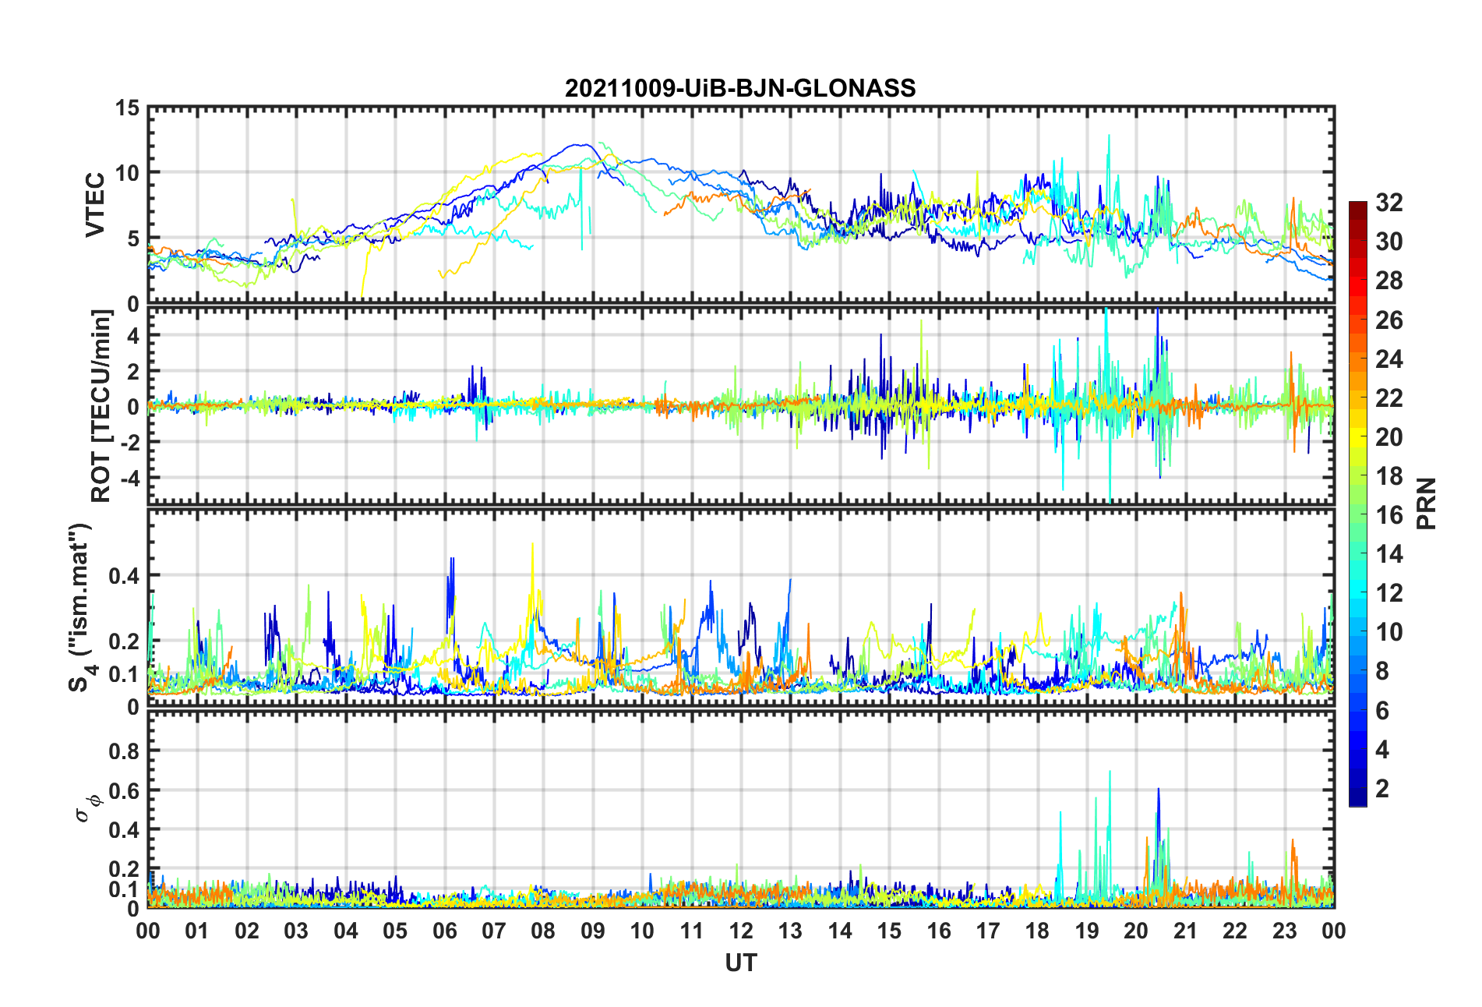
Task: Click the PRN colorbar label
Action: 1426,503
